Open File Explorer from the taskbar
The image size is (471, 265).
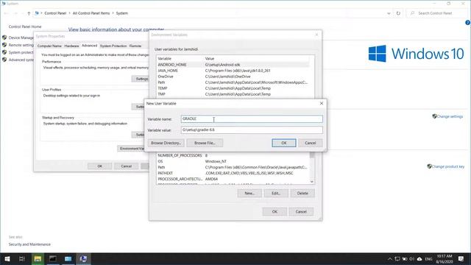[x=38, y=258]
